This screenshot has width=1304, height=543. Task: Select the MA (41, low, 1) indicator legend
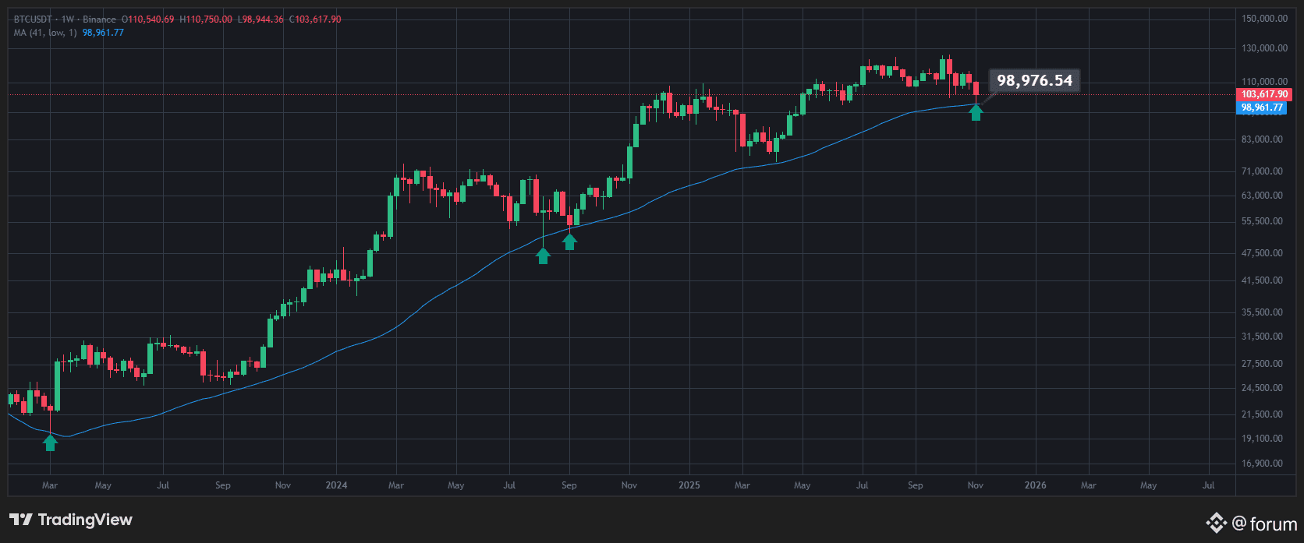click(x=44, y=33)
